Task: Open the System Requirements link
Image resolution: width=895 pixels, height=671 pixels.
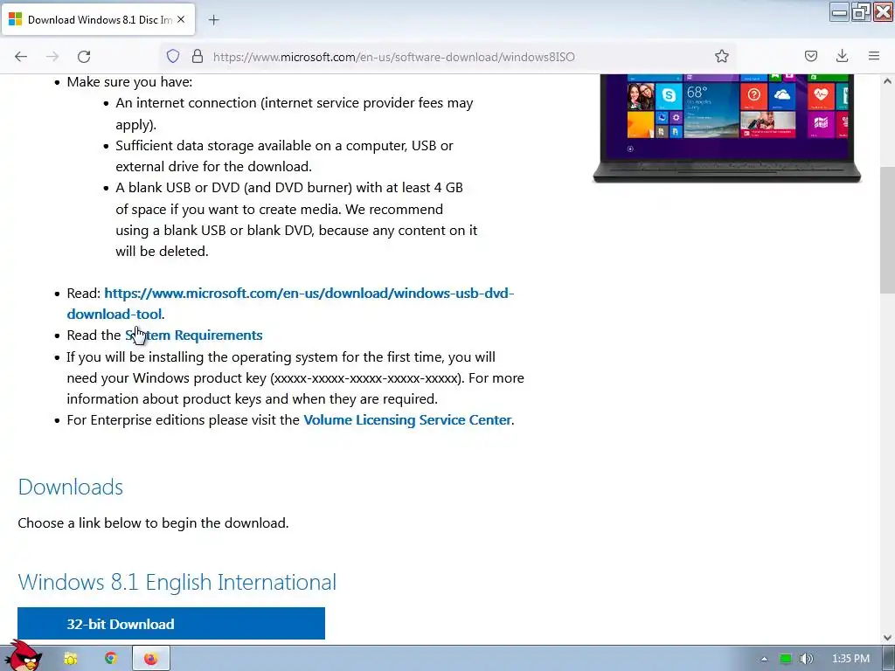Action: tap(193, 335)
